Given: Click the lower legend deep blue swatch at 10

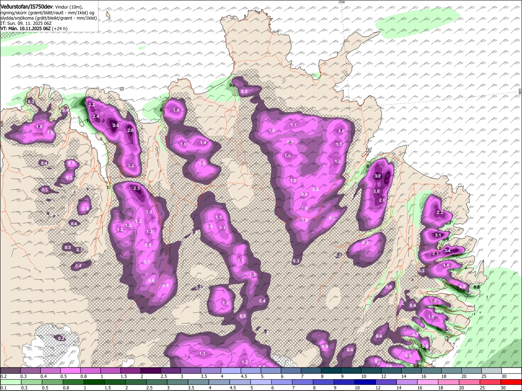Looking at the screenshot, I should pos(366,382).
